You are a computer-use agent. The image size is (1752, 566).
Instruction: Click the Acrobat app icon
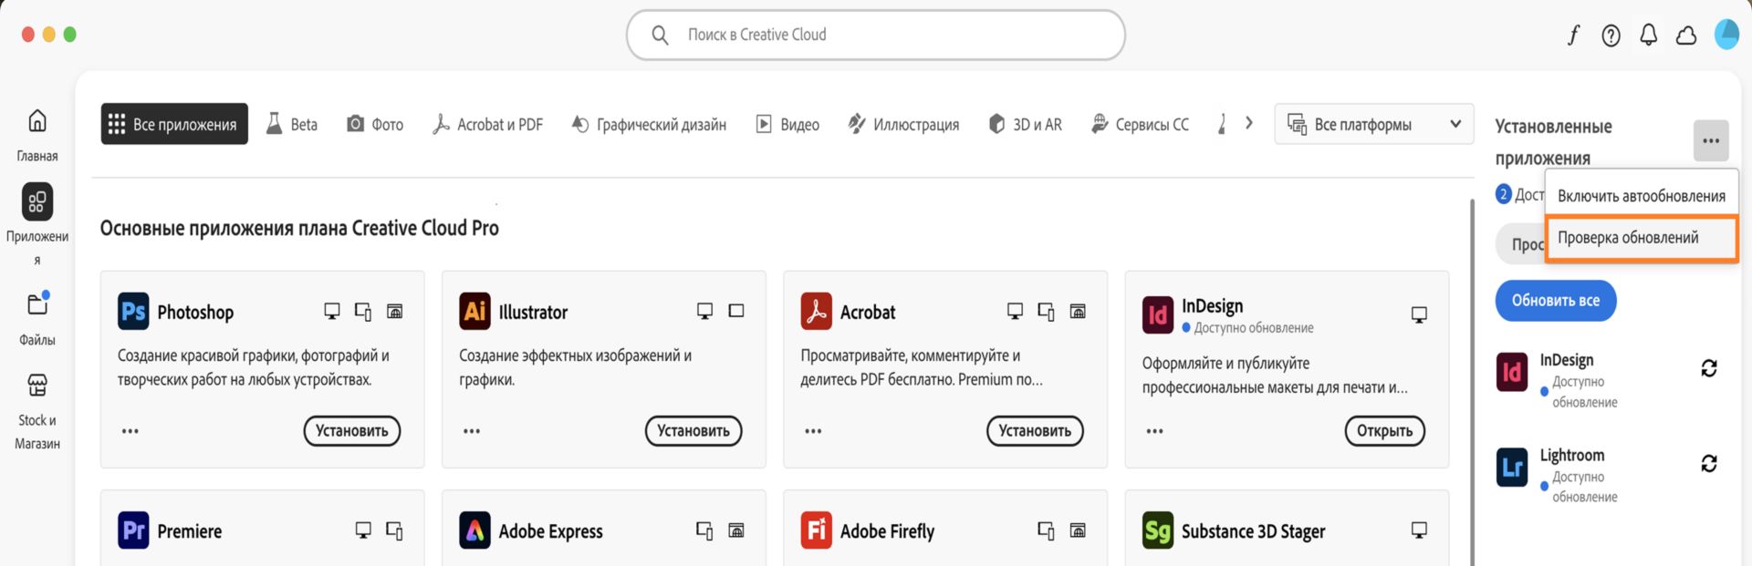click(816, 312)
